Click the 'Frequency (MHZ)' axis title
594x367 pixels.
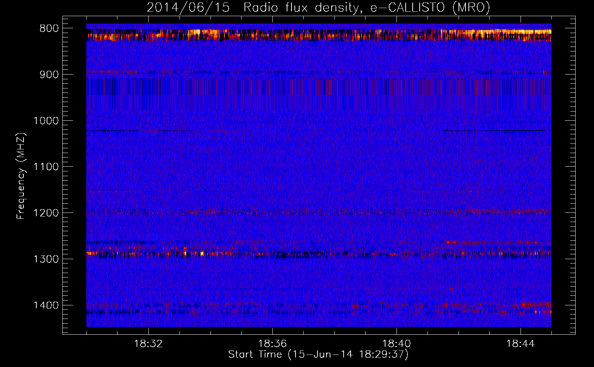coord(21,176)
